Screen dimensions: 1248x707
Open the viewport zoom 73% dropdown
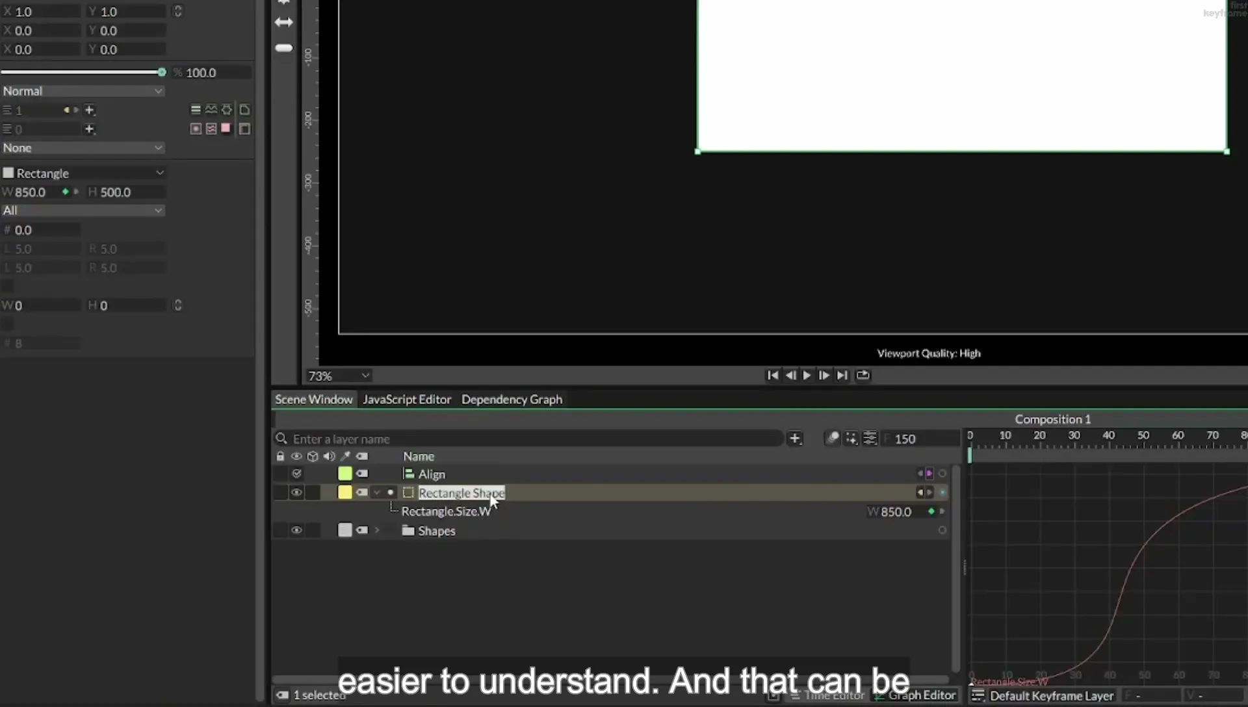pos(339,376)
